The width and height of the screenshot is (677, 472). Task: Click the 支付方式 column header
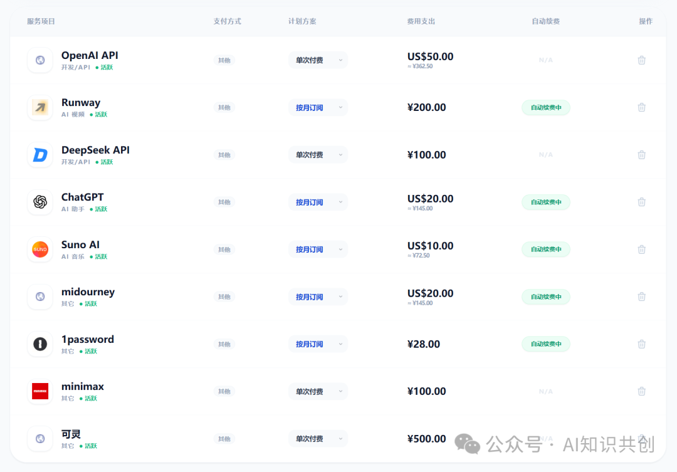coord(227,21)
